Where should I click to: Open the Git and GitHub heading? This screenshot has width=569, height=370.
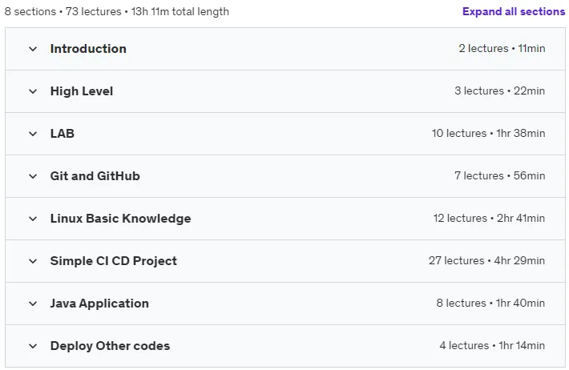pyautogui.click(x=95, y=176)
